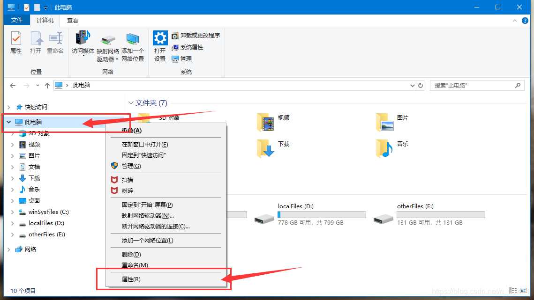Select Desktop (桌面) in navigation tree
The width and height of the screenshot is (534, 300).
pos(34,201)
